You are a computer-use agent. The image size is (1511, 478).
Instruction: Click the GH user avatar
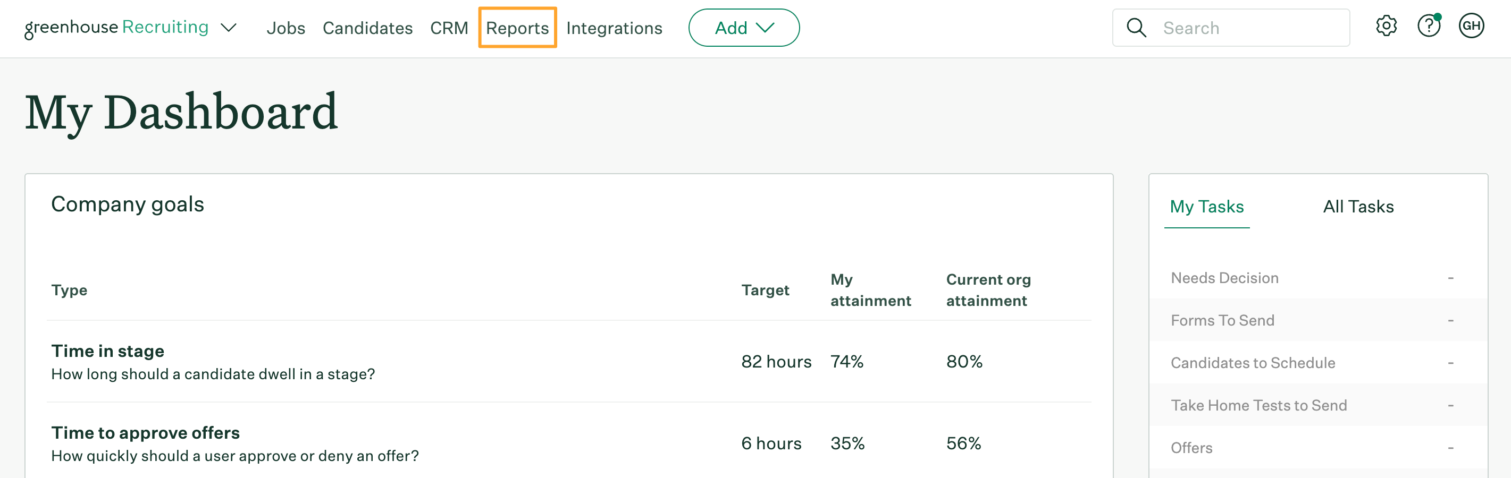coord(1472,27)
